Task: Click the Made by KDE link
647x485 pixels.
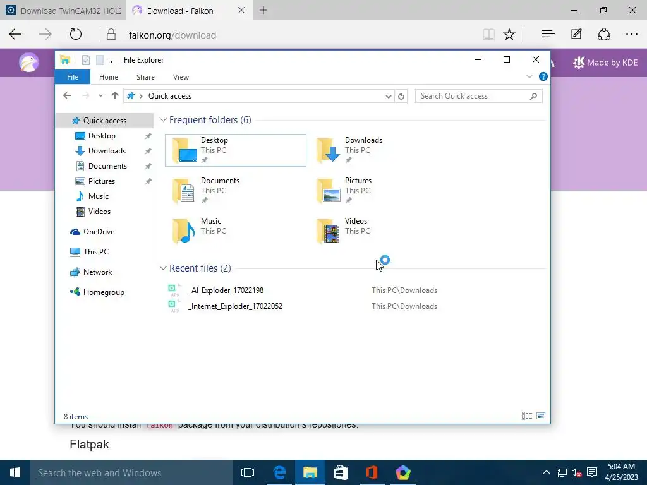Action: click(x=606, y=63)
